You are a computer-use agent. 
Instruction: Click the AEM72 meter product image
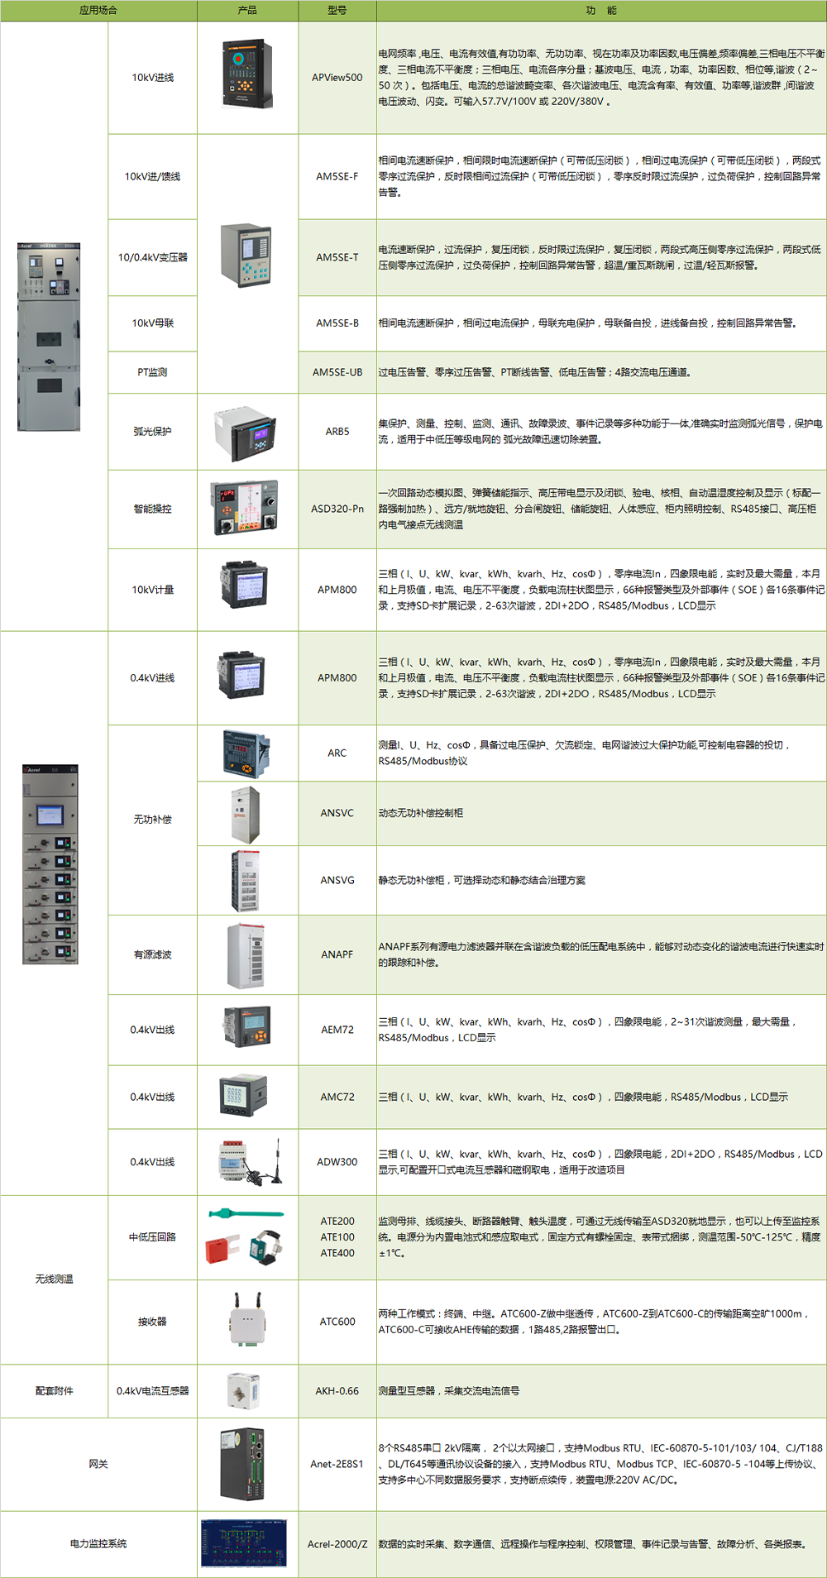point(246,1028)
